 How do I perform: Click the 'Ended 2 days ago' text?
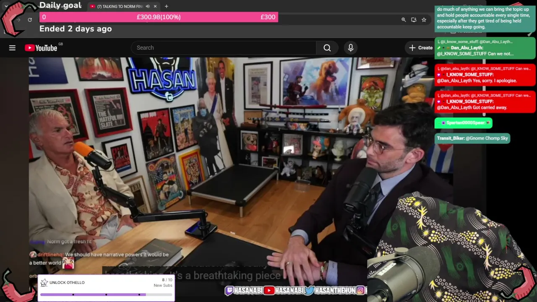(x=76, y=29)
